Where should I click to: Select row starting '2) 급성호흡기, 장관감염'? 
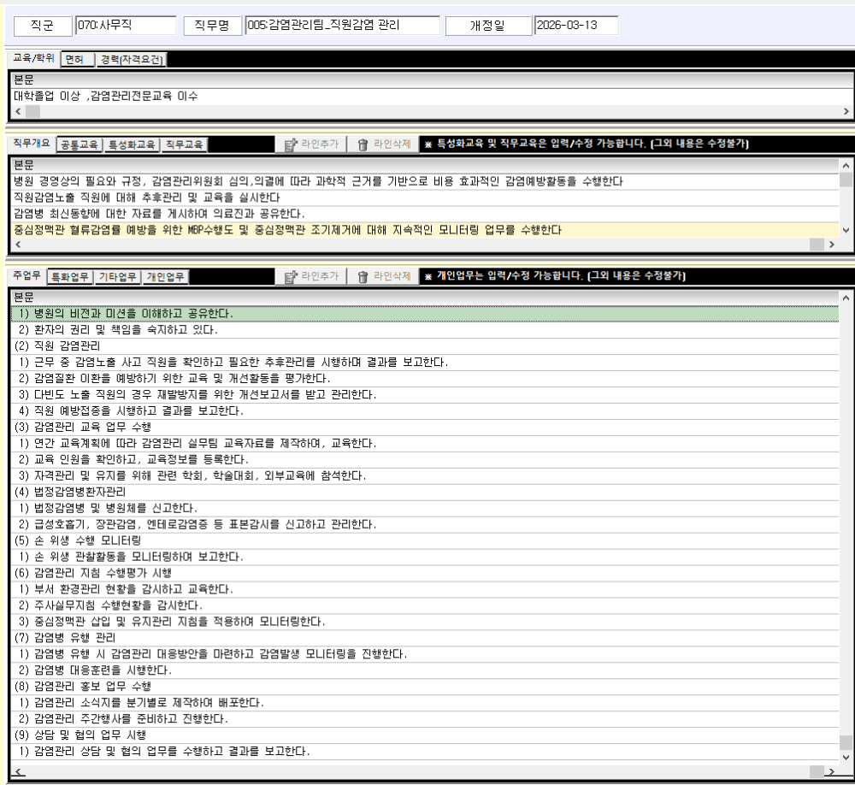425,525
